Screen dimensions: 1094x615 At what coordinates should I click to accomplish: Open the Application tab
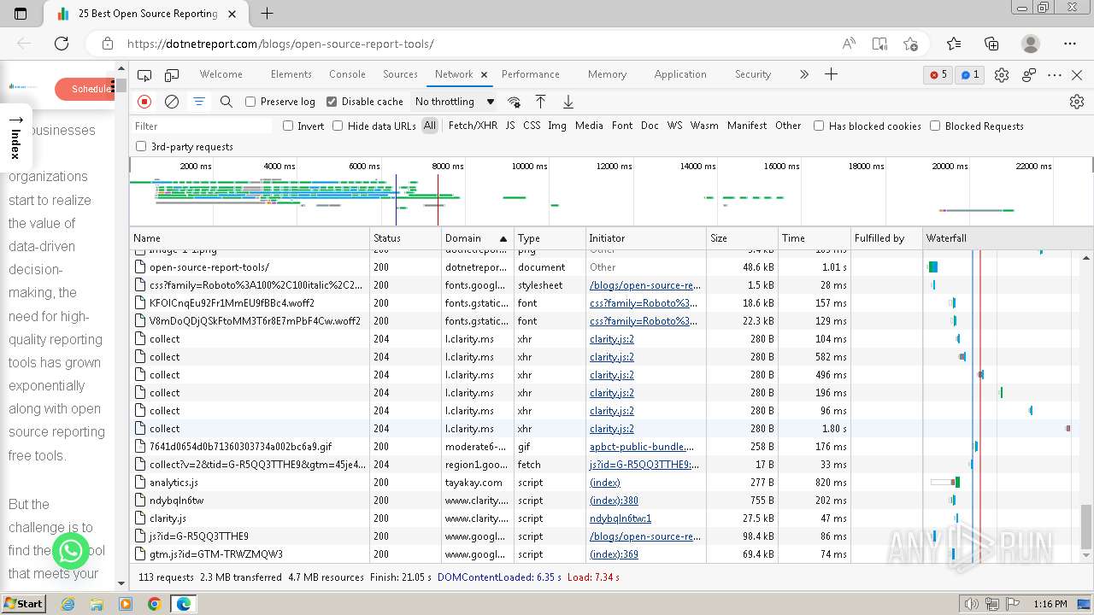[680, 74]
